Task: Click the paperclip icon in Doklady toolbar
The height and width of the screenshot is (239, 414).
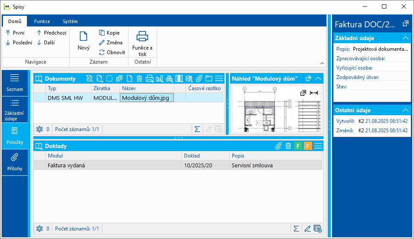Action: pos(278,146)
